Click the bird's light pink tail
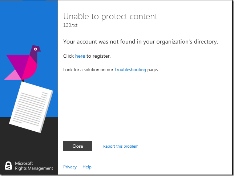Viewport: 234px width, 176px height. 13,75
